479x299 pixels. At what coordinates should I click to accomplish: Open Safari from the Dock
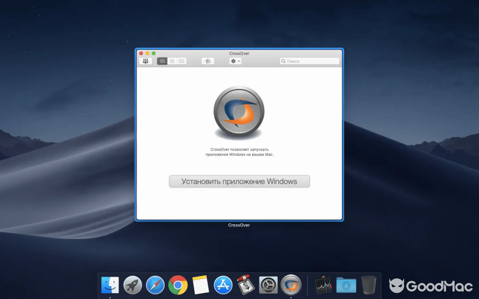[x=155, y=285]
